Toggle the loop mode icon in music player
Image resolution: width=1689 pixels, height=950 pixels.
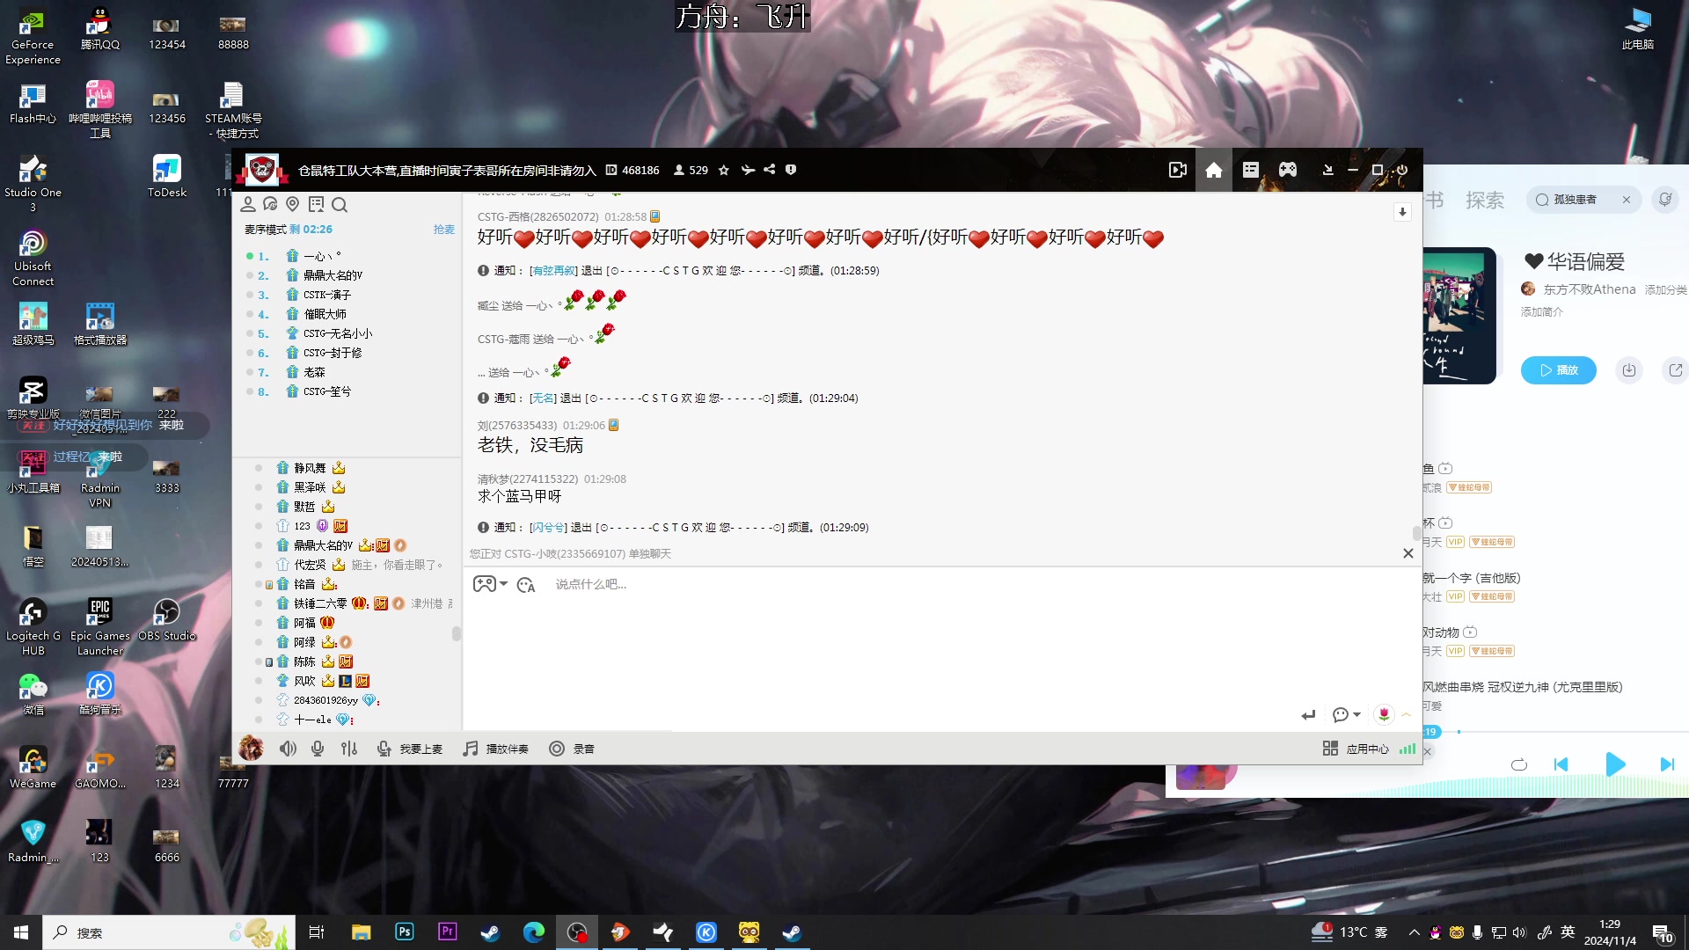point(1519,764)
